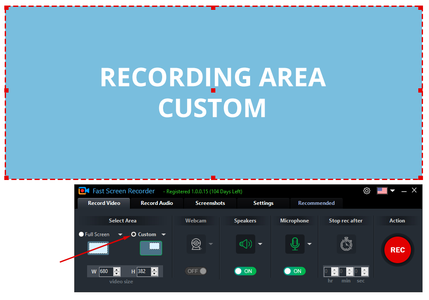Screen dimensions: 429x300
Task: Open settings via the gear icon
Action: pos(367,191)
